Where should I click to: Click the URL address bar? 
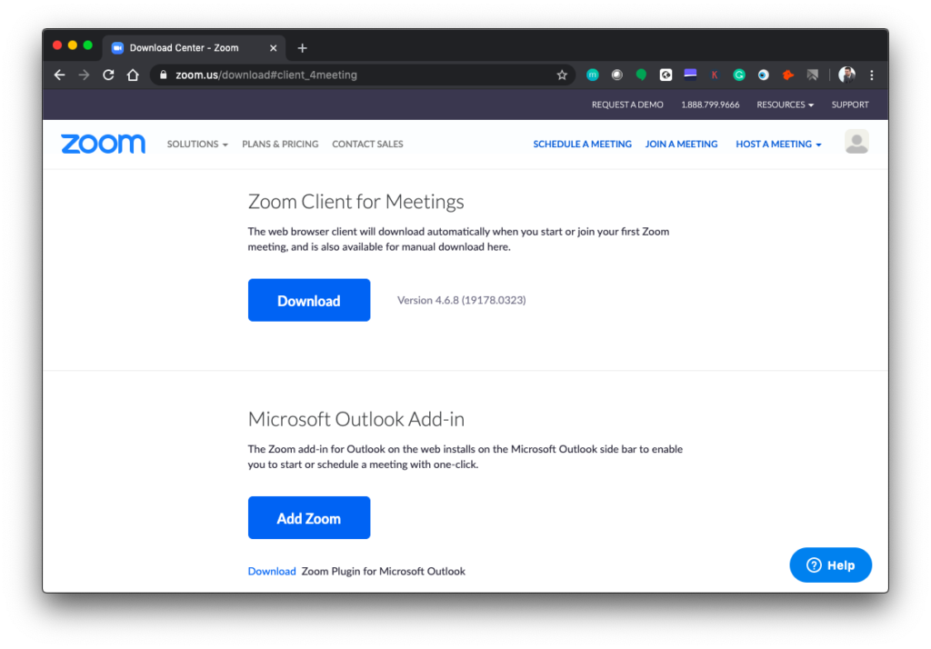coord(364,75)
